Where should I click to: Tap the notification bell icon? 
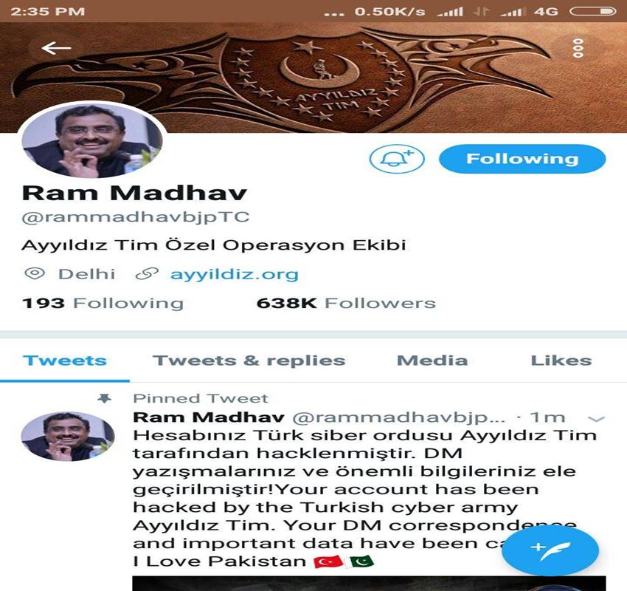[397, 159]
